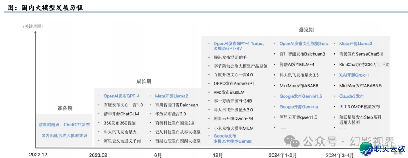Open the OpenAI发布文生视频Sora item
The height and width of the screenshot is (158, 408).
304,44
